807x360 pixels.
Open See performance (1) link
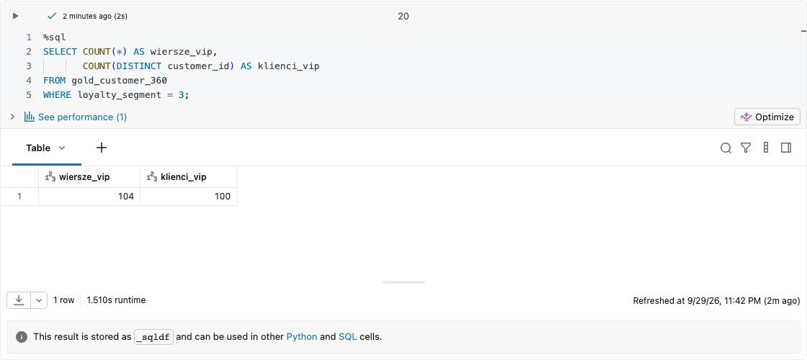(82, 117)
